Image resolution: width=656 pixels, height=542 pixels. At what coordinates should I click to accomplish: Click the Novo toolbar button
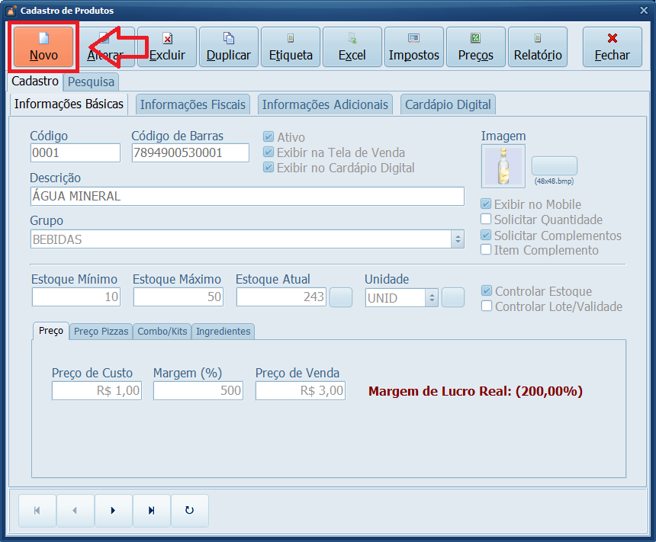tap(43, 47)
